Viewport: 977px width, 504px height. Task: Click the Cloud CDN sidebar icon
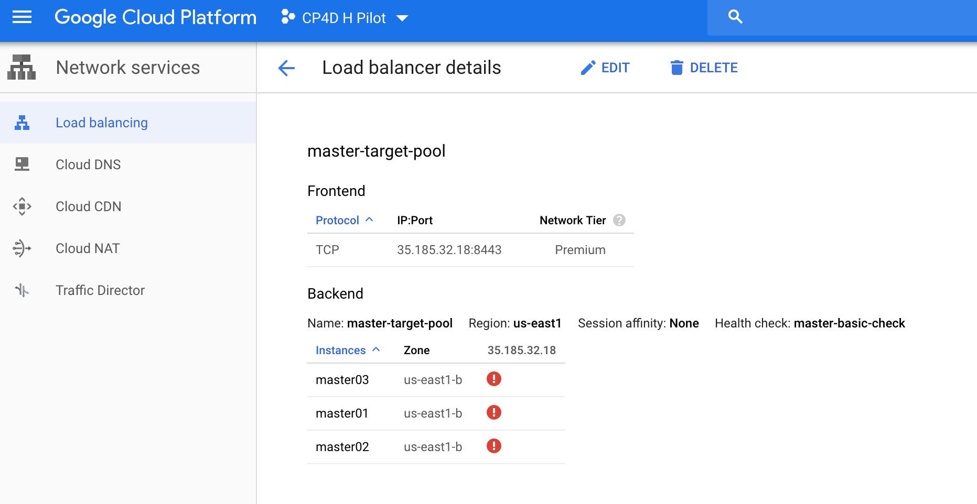(22, 206)
